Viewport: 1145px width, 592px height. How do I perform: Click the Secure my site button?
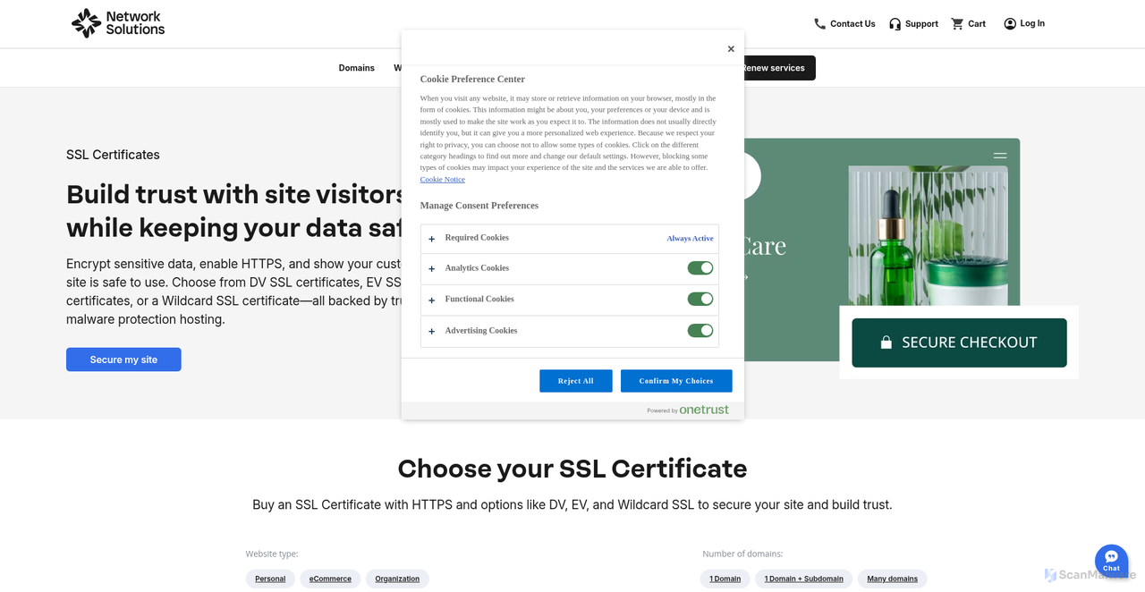pos(123,359)
